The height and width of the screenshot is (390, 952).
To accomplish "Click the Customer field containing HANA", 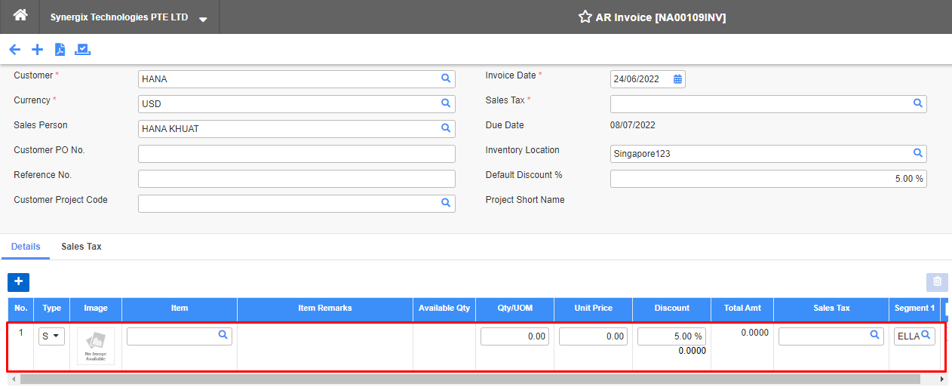I will [296, 78].
